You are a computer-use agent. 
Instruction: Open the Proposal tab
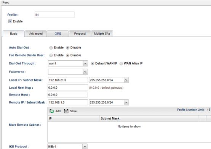80,34
